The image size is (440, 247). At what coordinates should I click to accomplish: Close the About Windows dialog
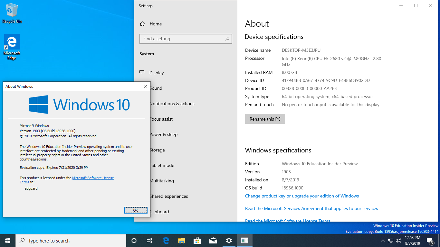click(145, 86)
